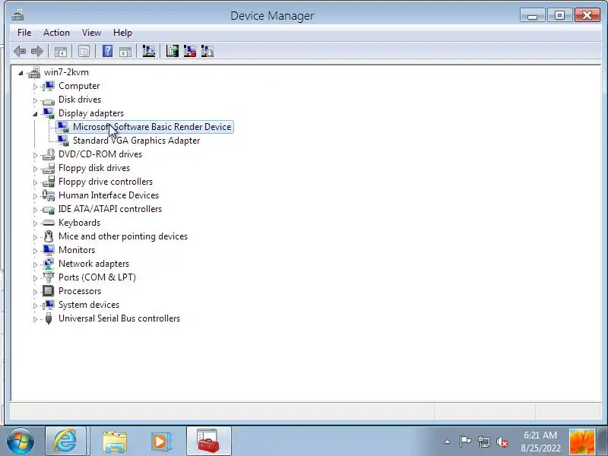This screenshot has width=608, height=456.
Task: Expand the Disk drives arrow
Action: pyautogui.click(x=35, y=100)
